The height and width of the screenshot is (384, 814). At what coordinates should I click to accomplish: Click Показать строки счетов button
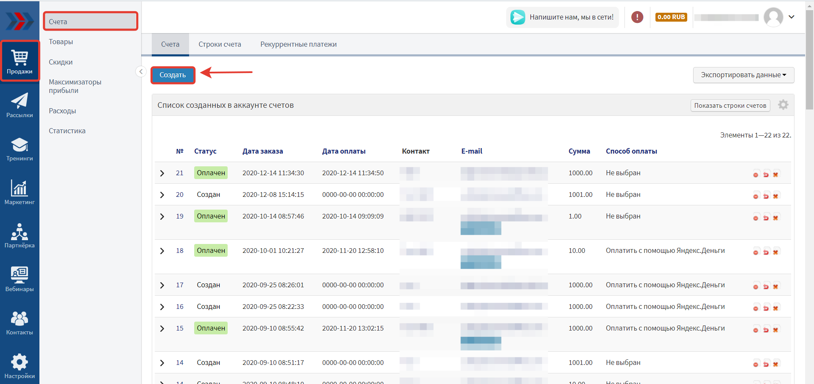tap(730, 105)
